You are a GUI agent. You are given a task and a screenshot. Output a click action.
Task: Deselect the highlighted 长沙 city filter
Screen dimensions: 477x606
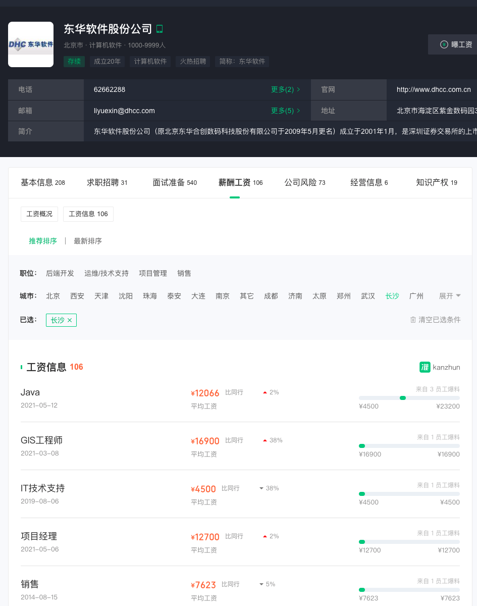click(392, 296)
